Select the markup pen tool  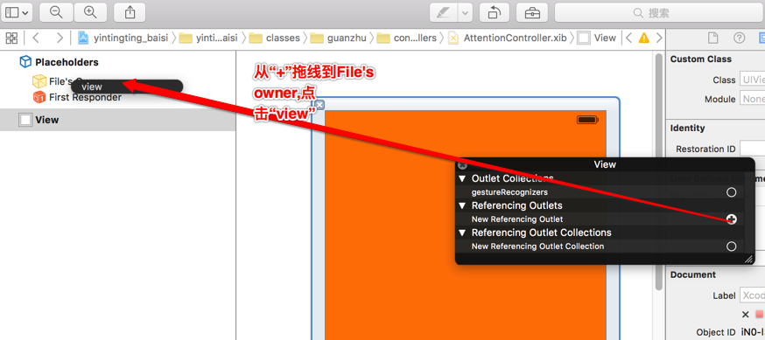[444, 12]
